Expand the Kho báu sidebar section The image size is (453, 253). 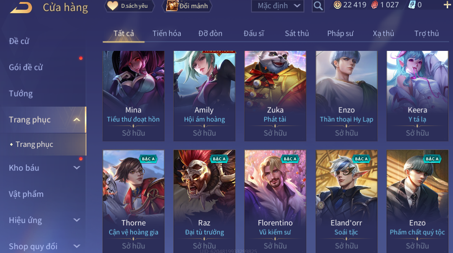(x=77, y=168)
